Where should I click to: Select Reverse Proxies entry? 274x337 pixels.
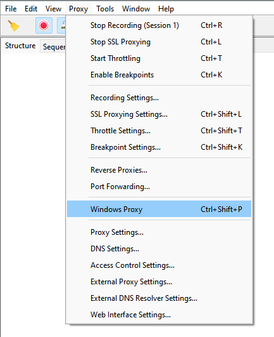(x=159, y=170)
